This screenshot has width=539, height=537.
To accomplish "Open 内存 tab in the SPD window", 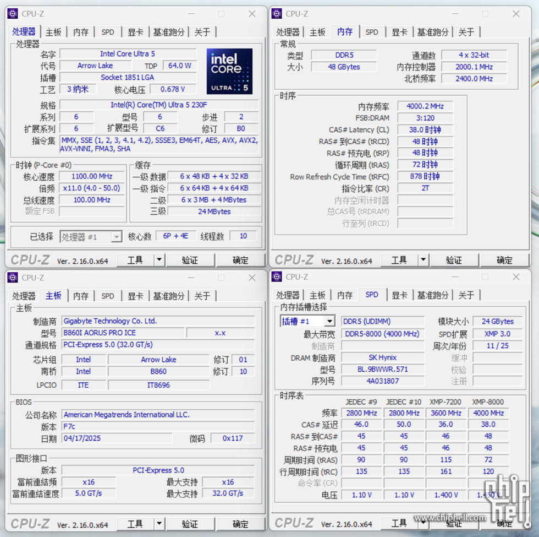I will 345,295.
